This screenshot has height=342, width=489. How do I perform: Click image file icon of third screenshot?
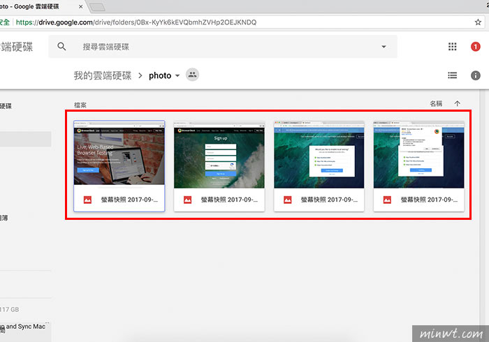(288, 200)
